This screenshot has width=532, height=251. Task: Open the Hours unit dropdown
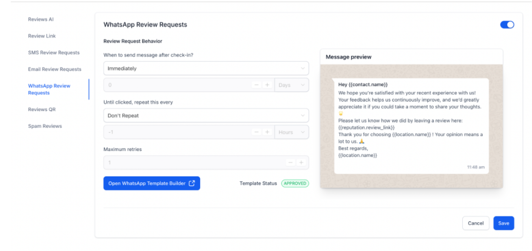coord(292,132)
